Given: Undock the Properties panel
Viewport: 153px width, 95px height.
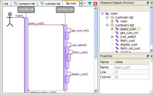Looking at the screenshot, I should (x=148, y=56).
